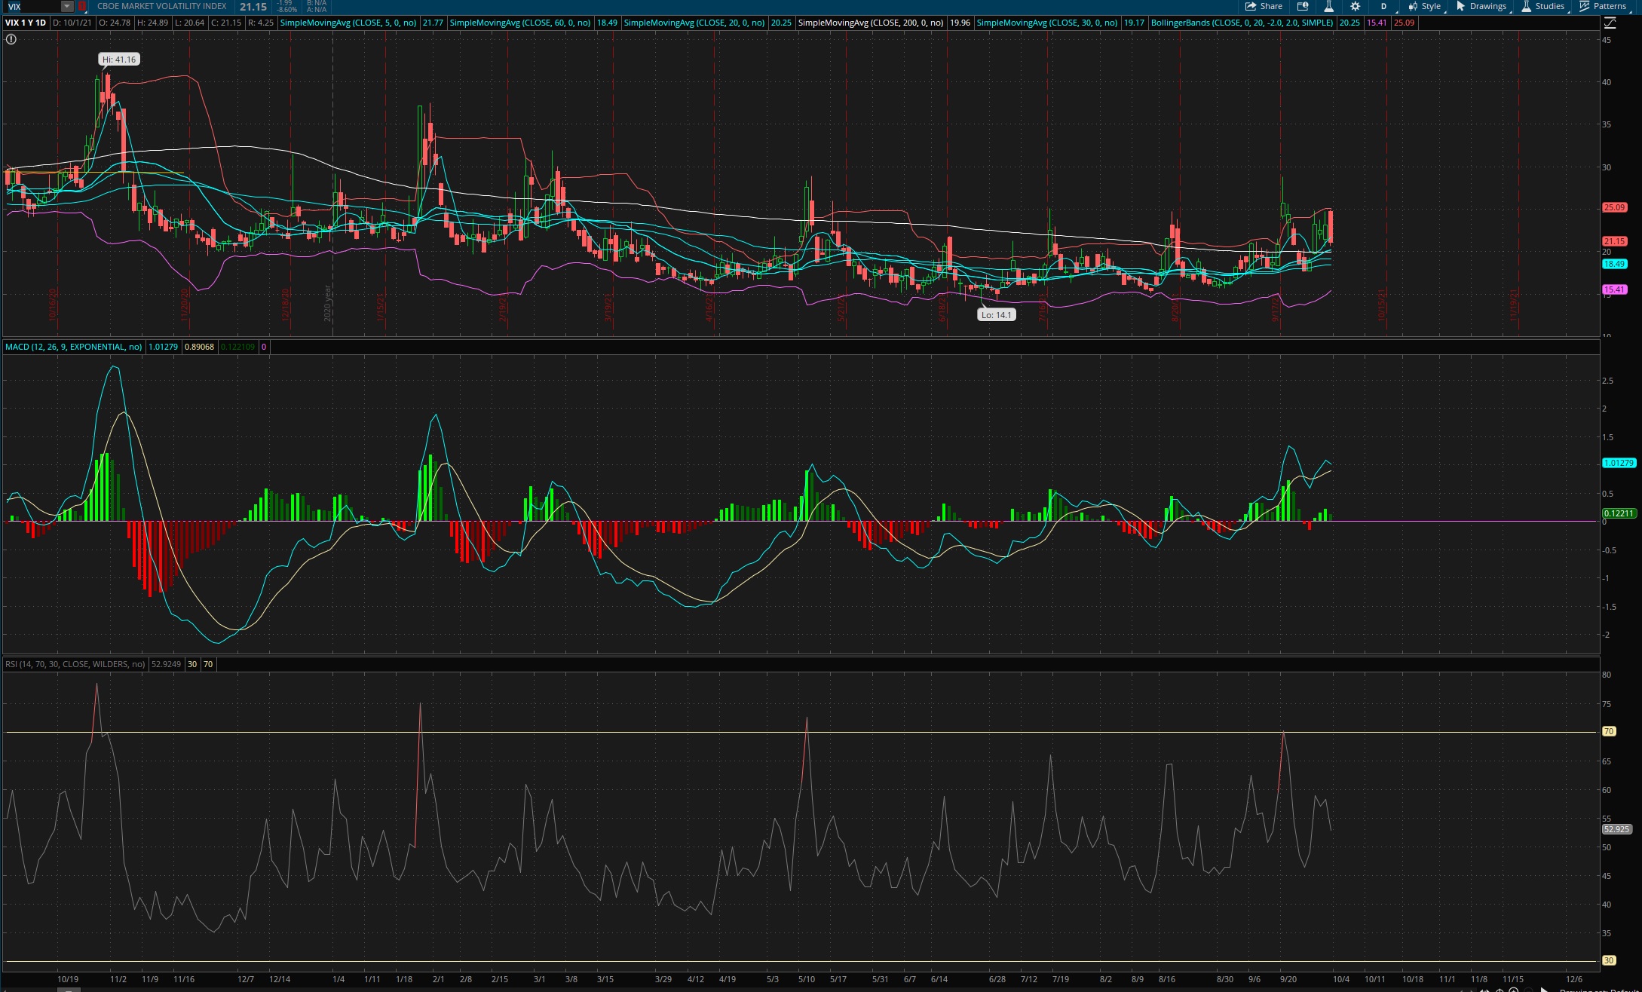Click the Share button
Screen dimensions: 1642x992
coord(1264,6)
